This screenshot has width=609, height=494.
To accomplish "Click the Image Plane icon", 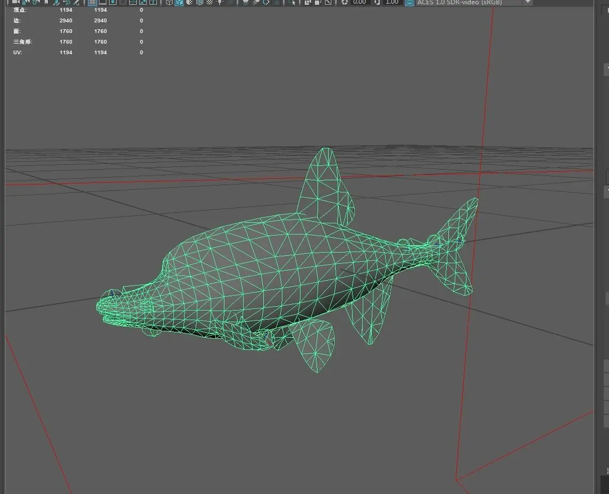I will pyautogui.click(x=56, y=2).
